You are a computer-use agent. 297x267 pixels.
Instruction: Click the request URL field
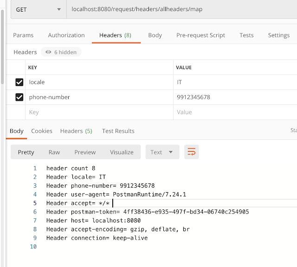coord(181,9)
